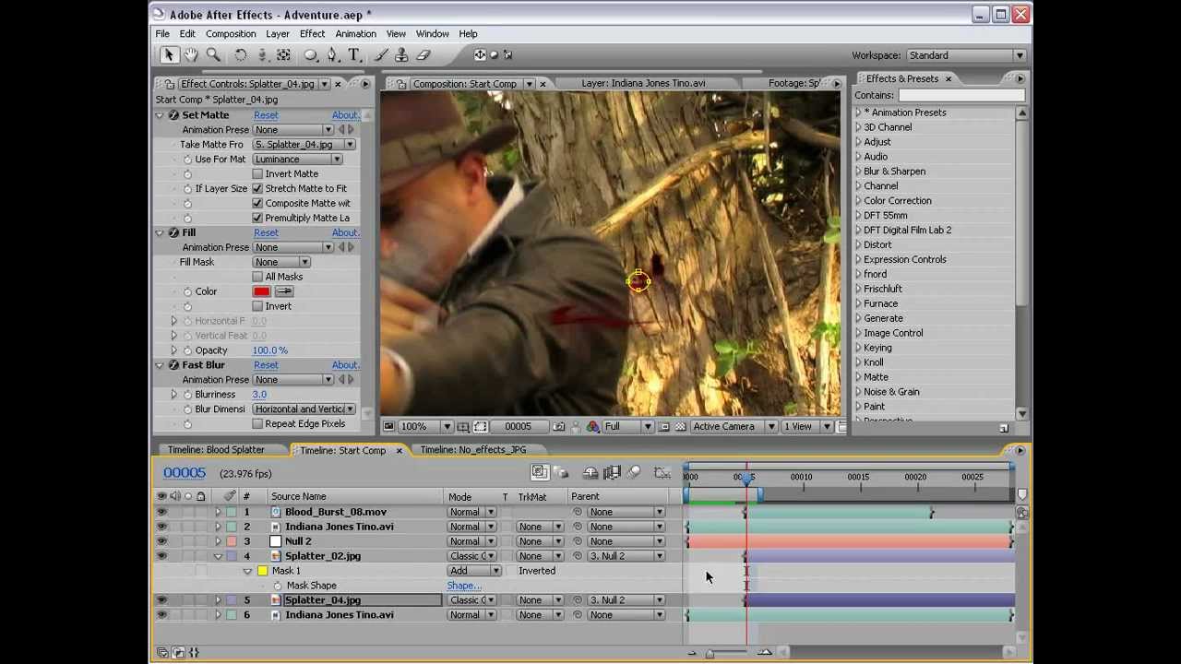
Task: Reset the Set Matte effect
Action: pyautogui.click(x=266, y=115)
